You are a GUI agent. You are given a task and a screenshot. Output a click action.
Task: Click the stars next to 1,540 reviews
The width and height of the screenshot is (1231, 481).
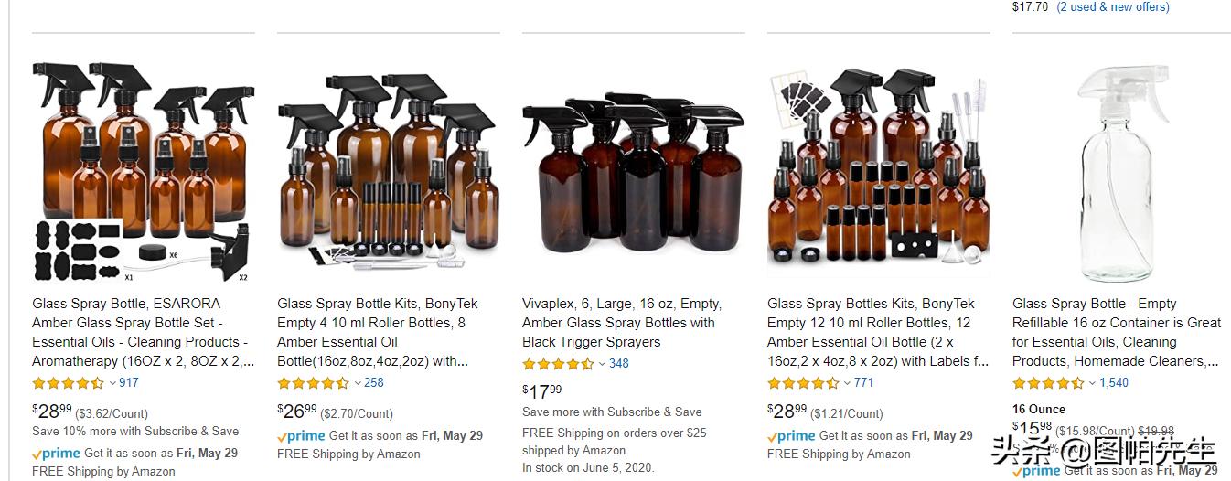click(1049, 383)
